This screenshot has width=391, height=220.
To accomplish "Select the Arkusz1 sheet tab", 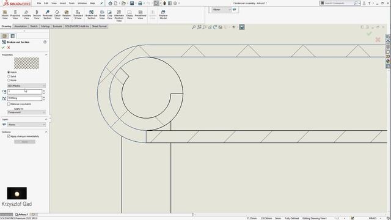I will coord(21,215).
